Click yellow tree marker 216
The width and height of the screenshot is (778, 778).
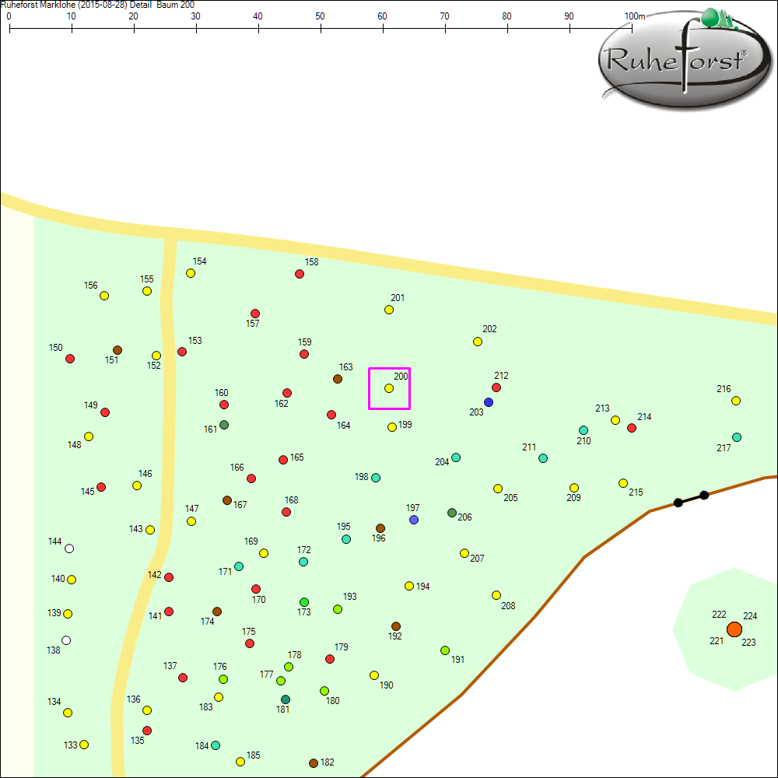coord(736,401)
